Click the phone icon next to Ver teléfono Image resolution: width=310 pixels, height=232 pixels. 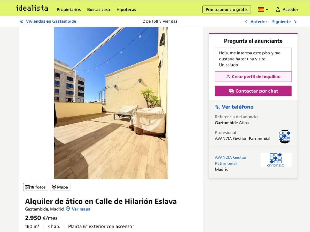click(x=218, y=107)
